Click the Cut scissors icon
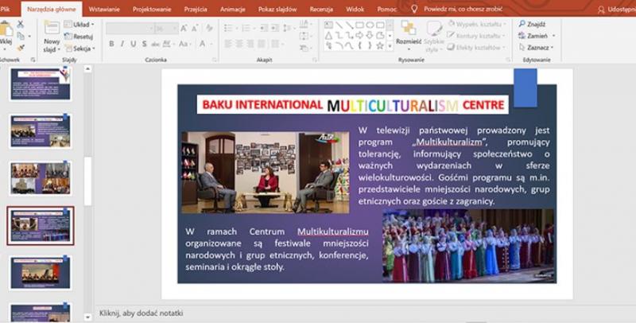636x323 pixels. click(20, 25)
